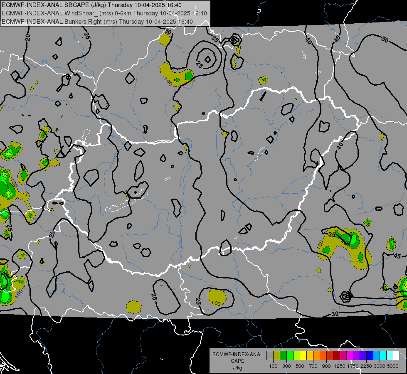The image size is (407, 374).
Task: Click the legend tick label 5000
Action: pyautogui.click(x=393, y=366)
